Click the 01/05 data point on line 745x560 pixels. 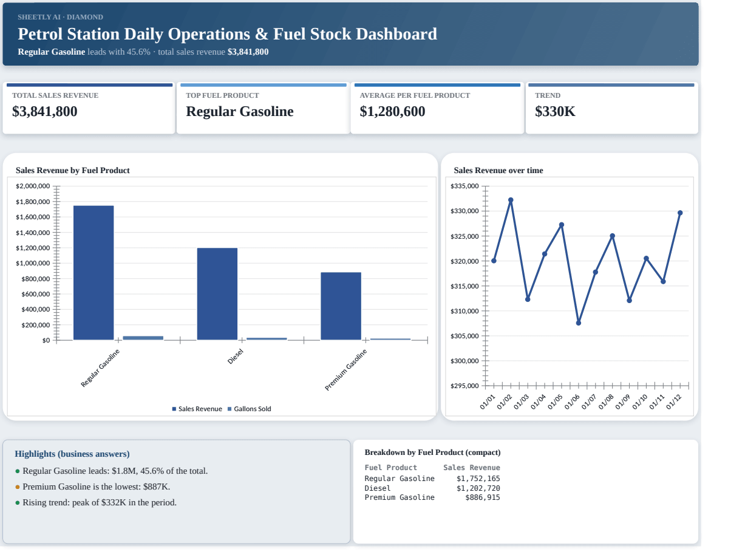coord(562,225)
